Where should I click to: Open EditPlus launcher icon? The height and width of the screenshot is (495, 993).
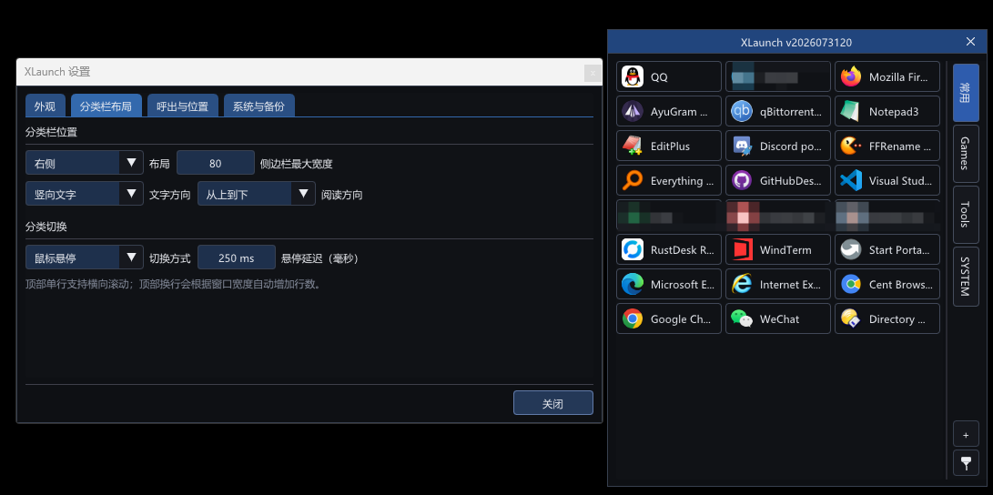click(x=632, y=146)
